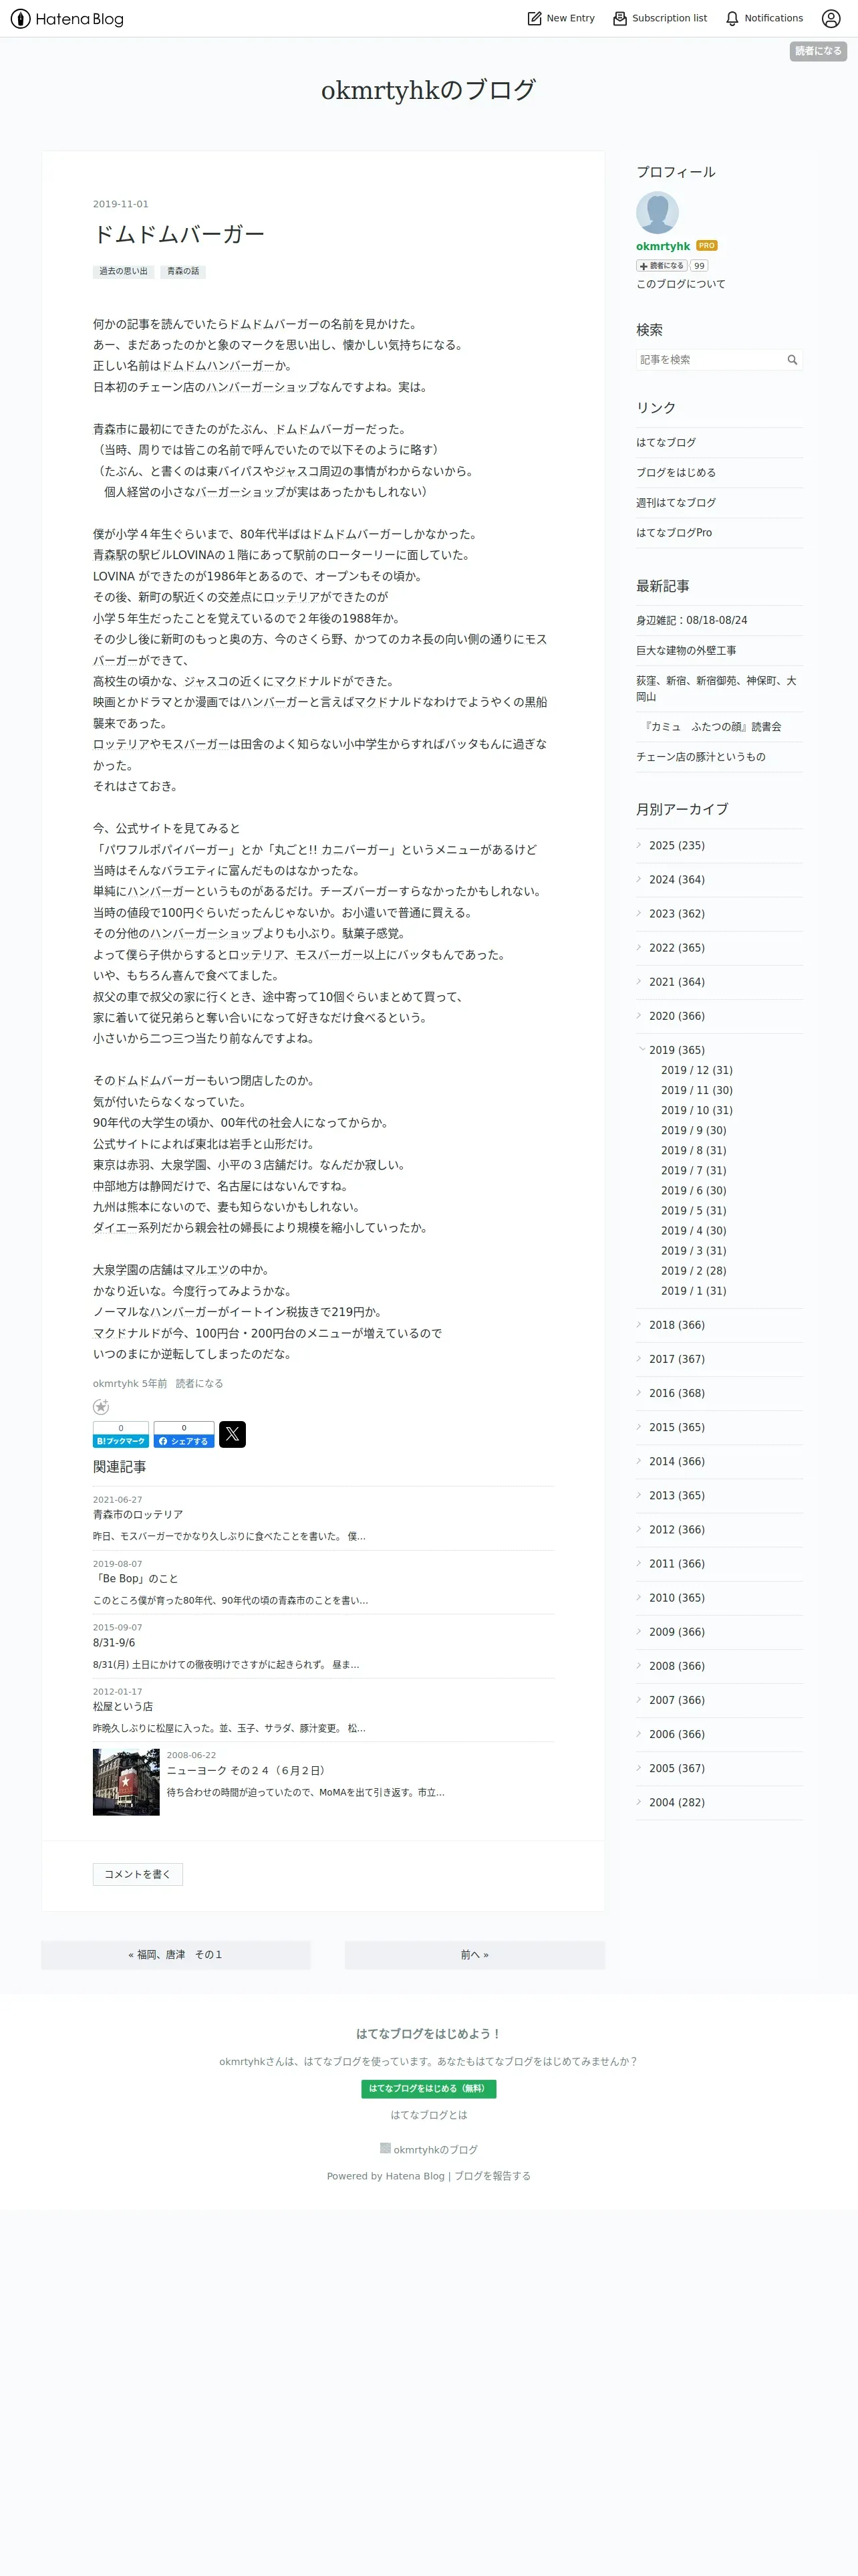Open はてなブログPro sidebar link
Image resolution: width=858 pixels, height=2576 pixels.
674,532
